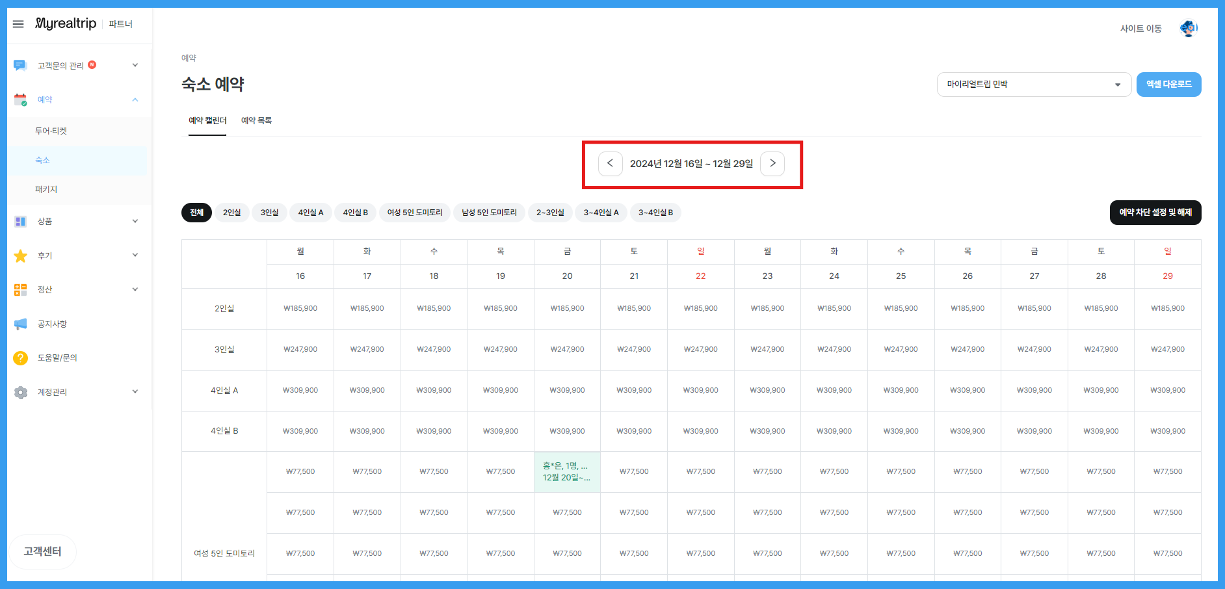Open the 마이리얼트립 민박 dropdown
The height and width of the screenshot is (589, 1225).
[1034, 85]
